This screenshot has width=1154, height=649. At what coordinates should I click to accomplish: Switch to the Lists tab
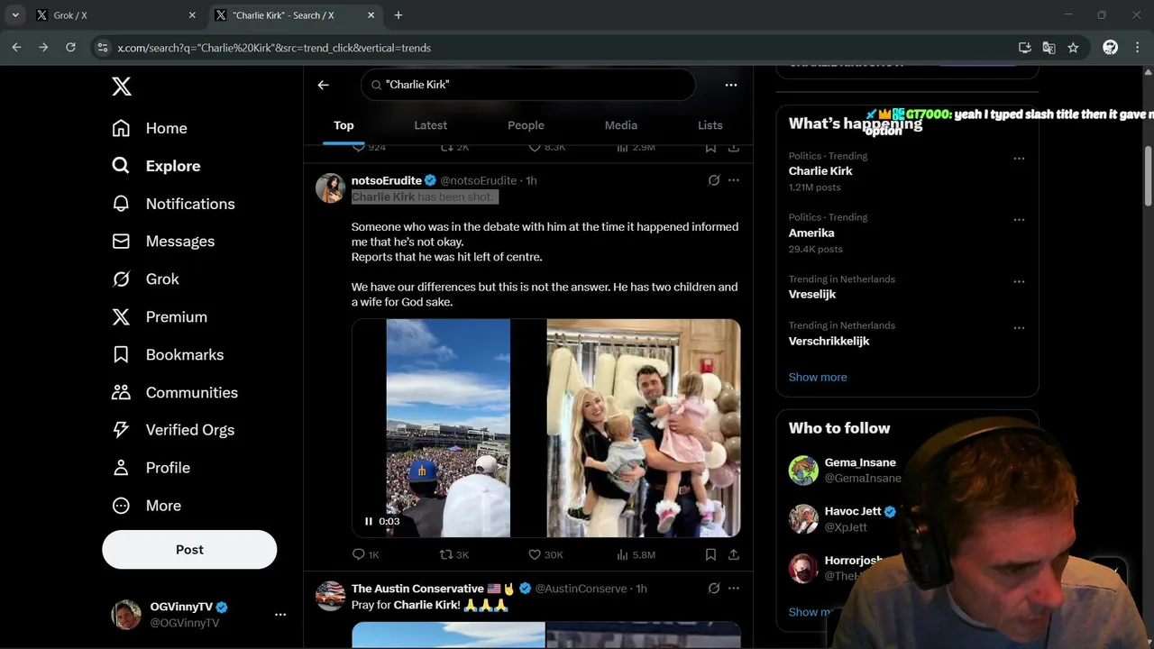click(710, 125)
